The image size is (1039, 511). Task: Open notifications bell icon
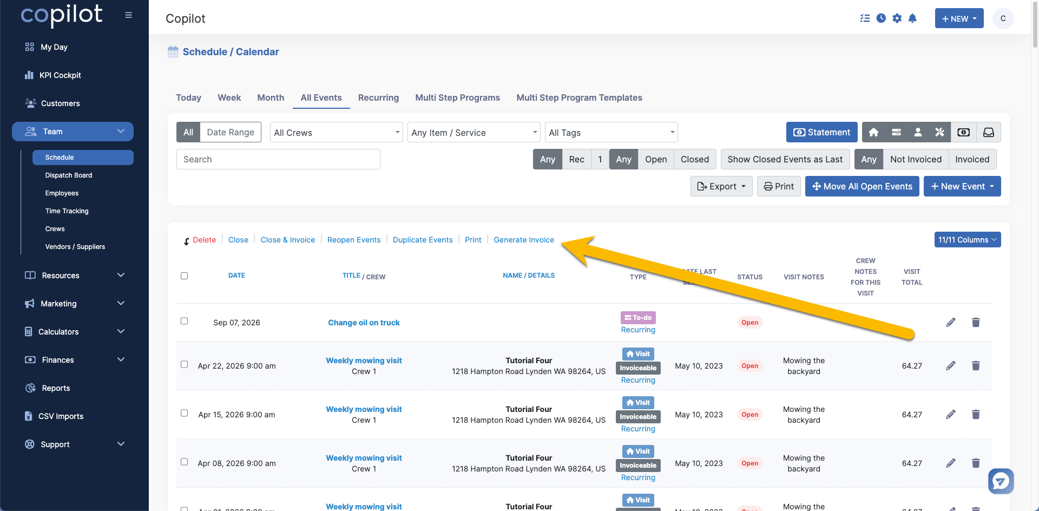(x=912, y=18)
